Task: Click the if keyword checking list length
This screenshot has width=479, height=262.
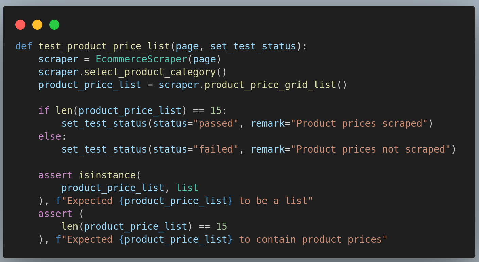Action: (44, 110)
